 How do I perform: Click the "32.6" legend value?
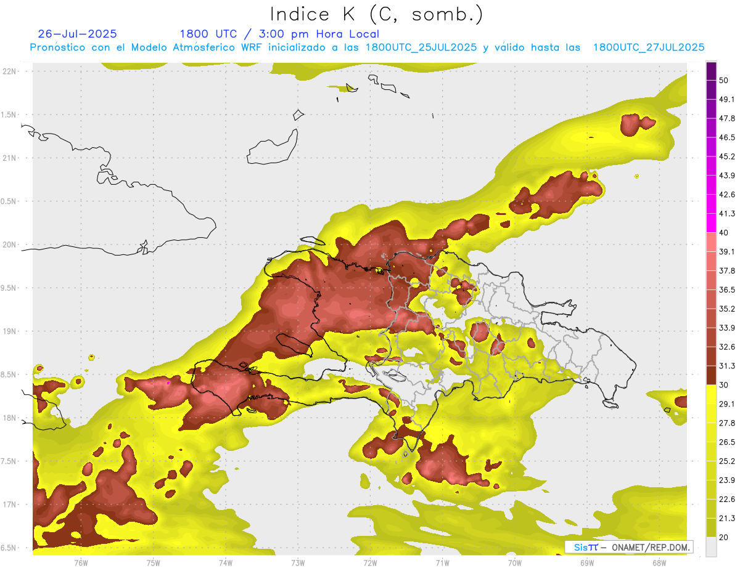[x=727, y=347]
